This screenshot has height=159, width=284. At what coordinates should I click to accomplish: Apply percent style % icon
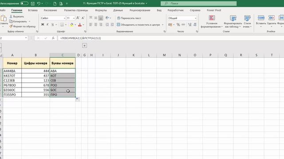click(178, 25)
